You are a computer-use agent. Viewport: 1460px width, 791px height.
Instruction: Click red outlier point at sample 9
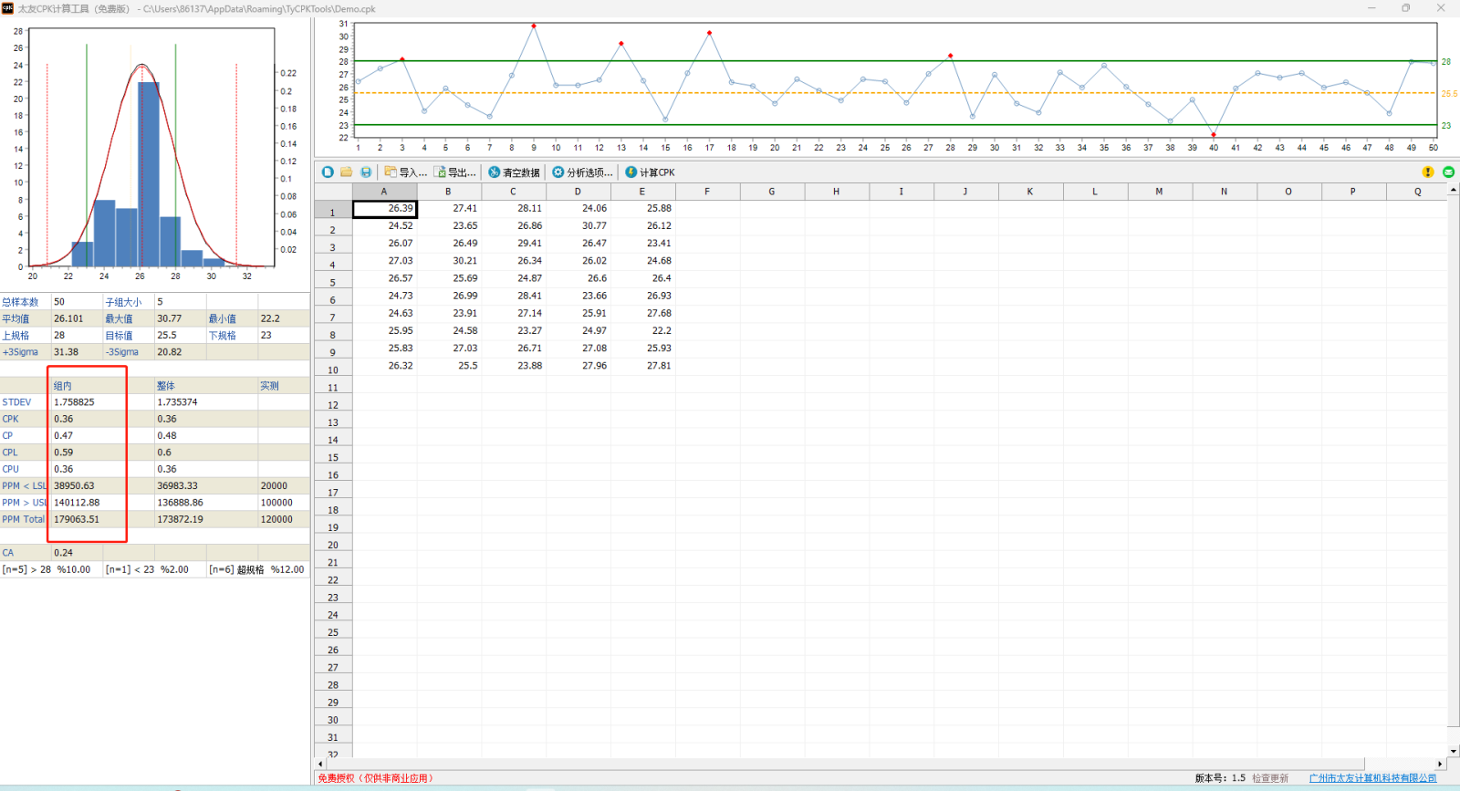[534, 26]
